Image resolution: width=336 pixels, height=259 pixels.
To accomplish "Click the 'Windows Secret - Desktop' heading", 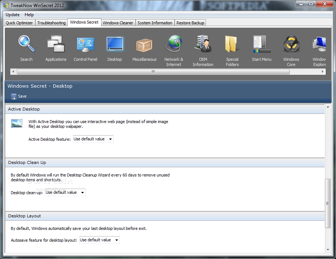I will 40,86.
